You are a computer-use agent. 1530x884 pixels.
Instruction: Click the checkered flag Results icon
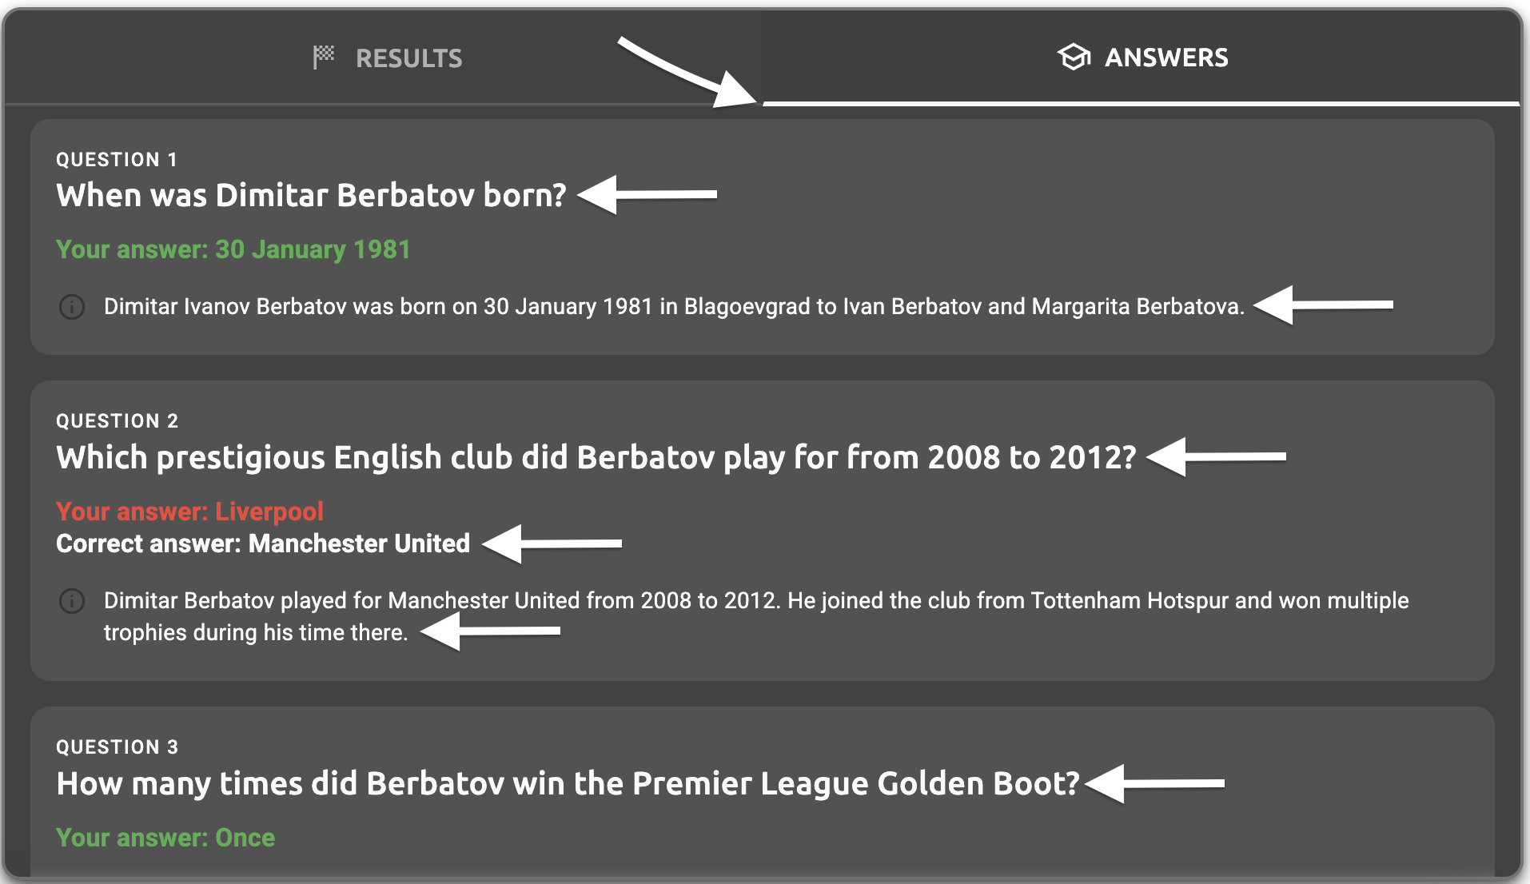[324, 57]
